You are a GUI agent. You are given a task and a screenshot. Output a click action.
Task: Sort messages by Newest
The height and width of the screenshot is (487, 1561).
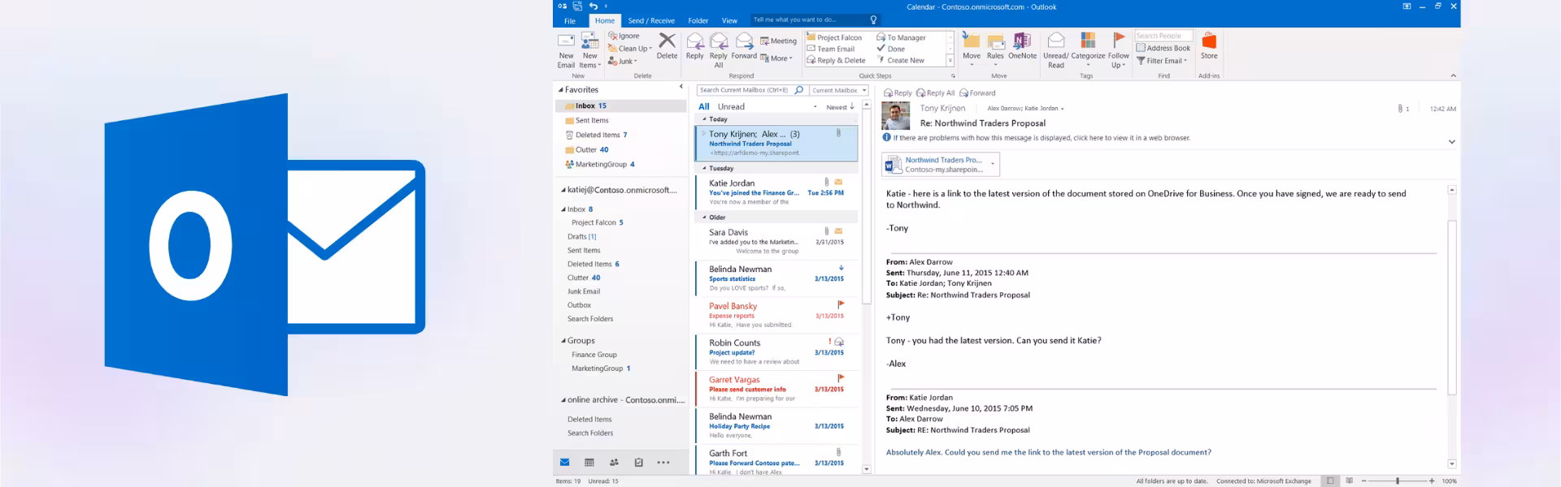[x=840, y=107]
